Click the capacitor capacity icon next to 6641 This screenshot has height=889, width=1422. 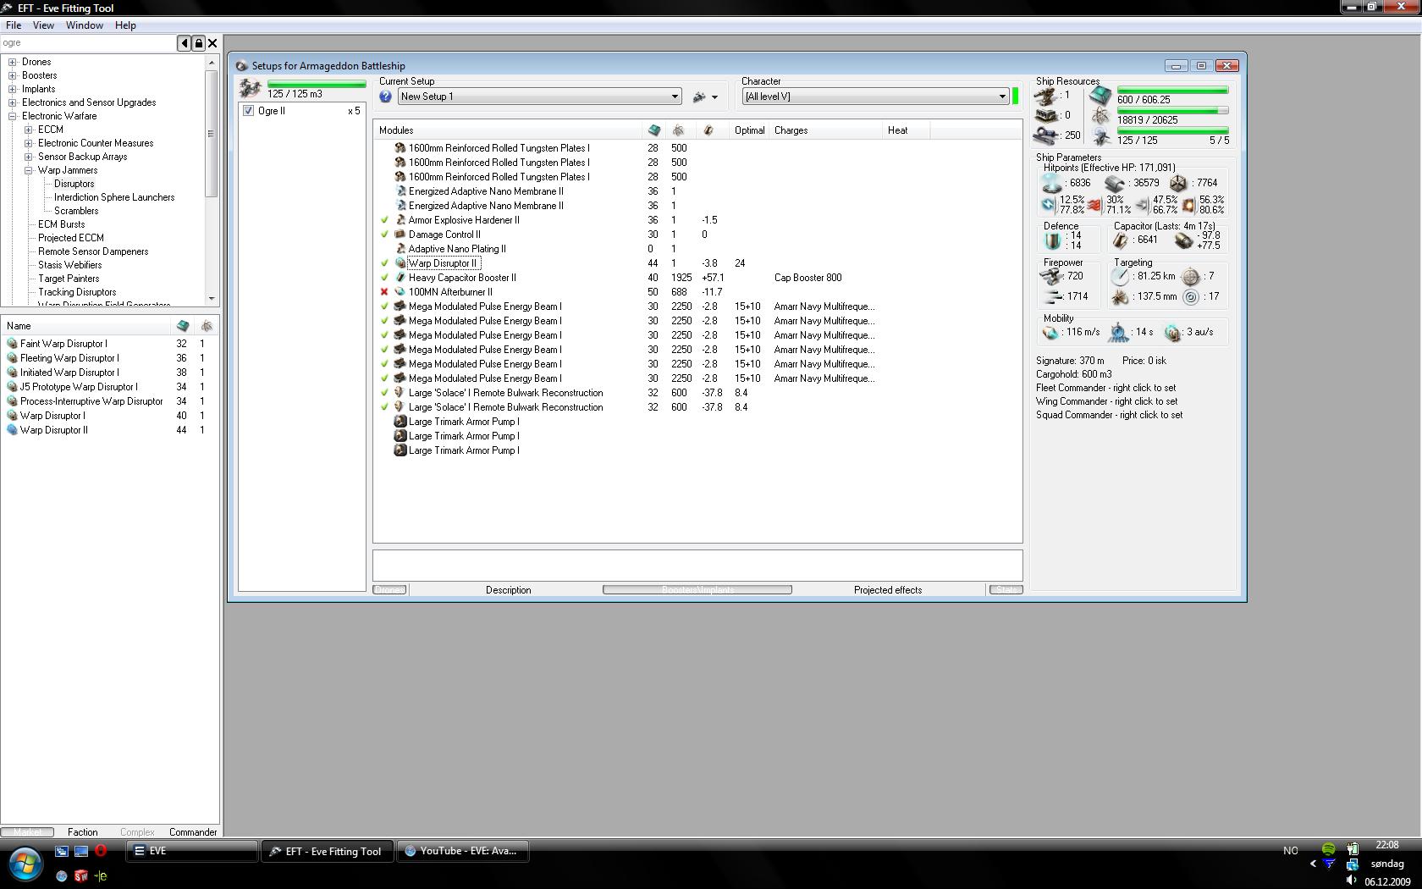pos(1121,240)
